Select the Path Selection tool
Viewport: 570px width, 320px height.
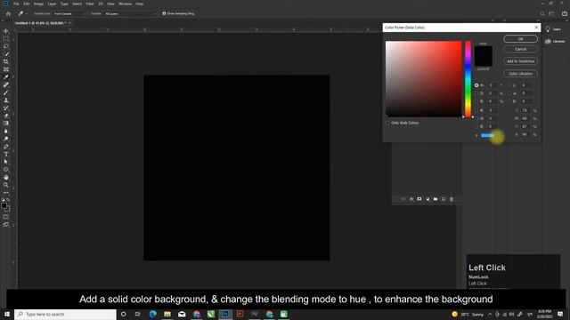coord(6,162)
